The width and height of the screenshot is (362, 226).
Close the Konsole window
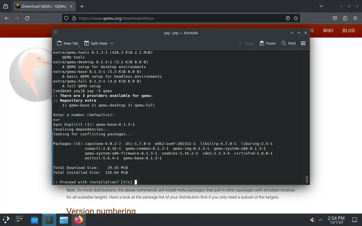coord(306,33)
